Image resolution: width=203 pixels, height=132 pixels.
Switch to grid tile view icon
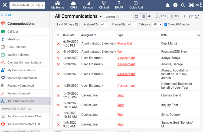coord(137,17)
